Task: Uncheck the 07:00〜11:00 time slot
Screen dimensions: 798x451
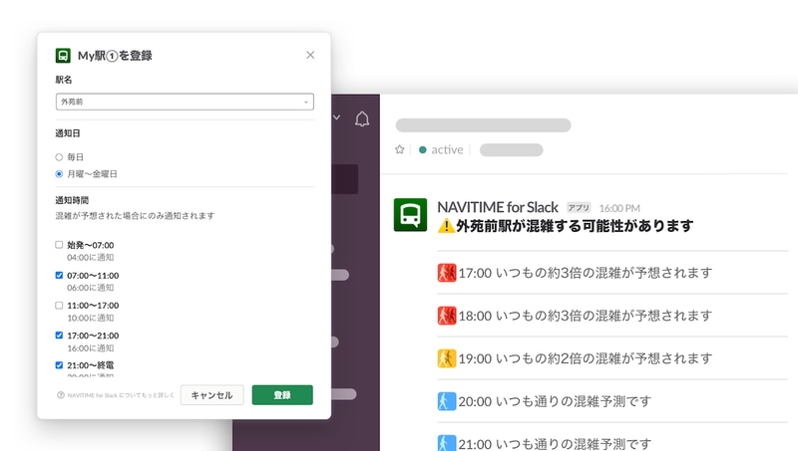Action: pyautogui.click(x=59, y=275)
